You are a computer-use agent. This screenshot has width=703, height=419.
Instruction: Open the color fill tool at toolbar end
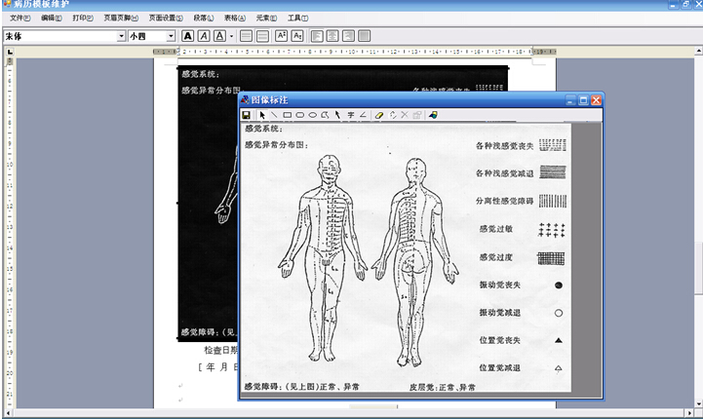[433, 115]
